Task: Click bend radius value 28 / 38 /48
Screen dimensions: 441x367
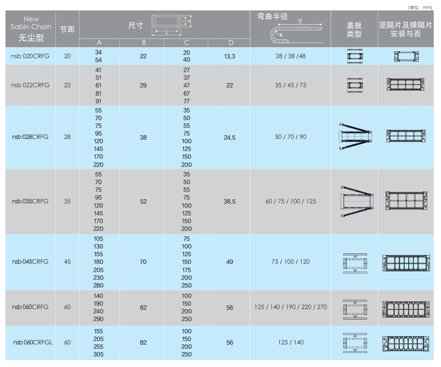Action: 291,56
